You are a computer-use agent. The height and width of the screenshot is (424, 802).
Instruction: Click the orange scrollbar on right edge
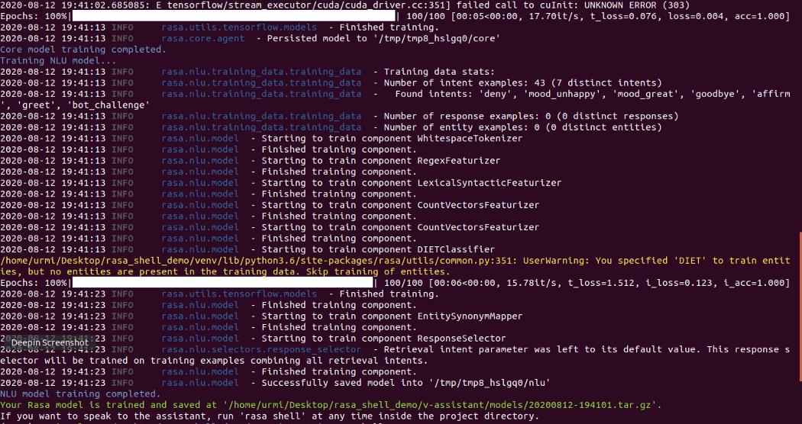pos(800,305)
